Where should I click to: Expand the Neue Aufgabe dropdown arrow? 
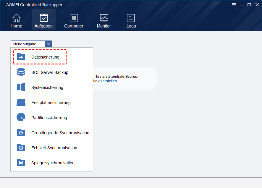(x=48, y=44)
